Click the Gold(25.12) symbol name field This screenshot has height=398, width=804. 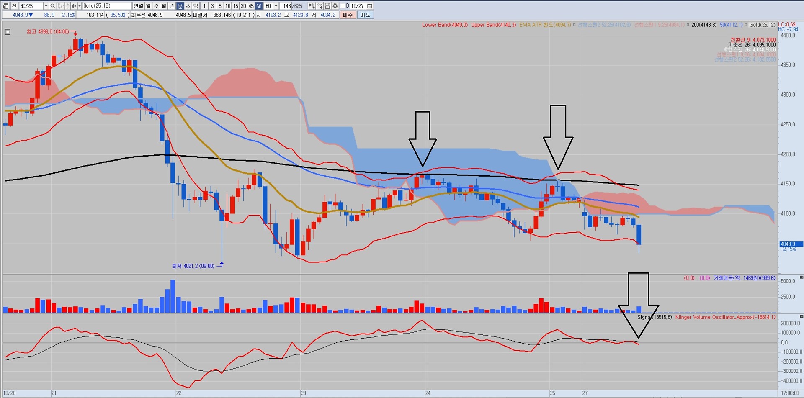click(107, 6)
